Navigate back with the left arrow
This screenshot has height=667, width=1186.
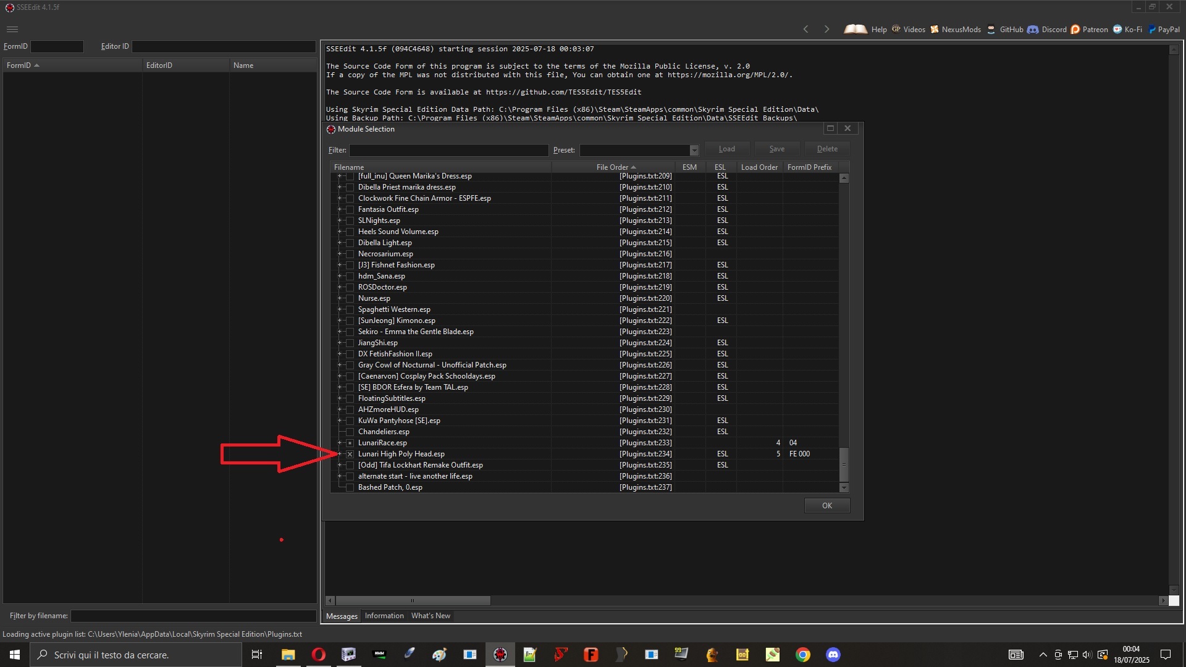(x=805, y=29)
